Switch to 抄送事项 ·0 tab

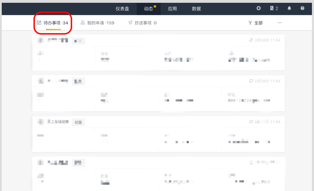pos(142,23)
